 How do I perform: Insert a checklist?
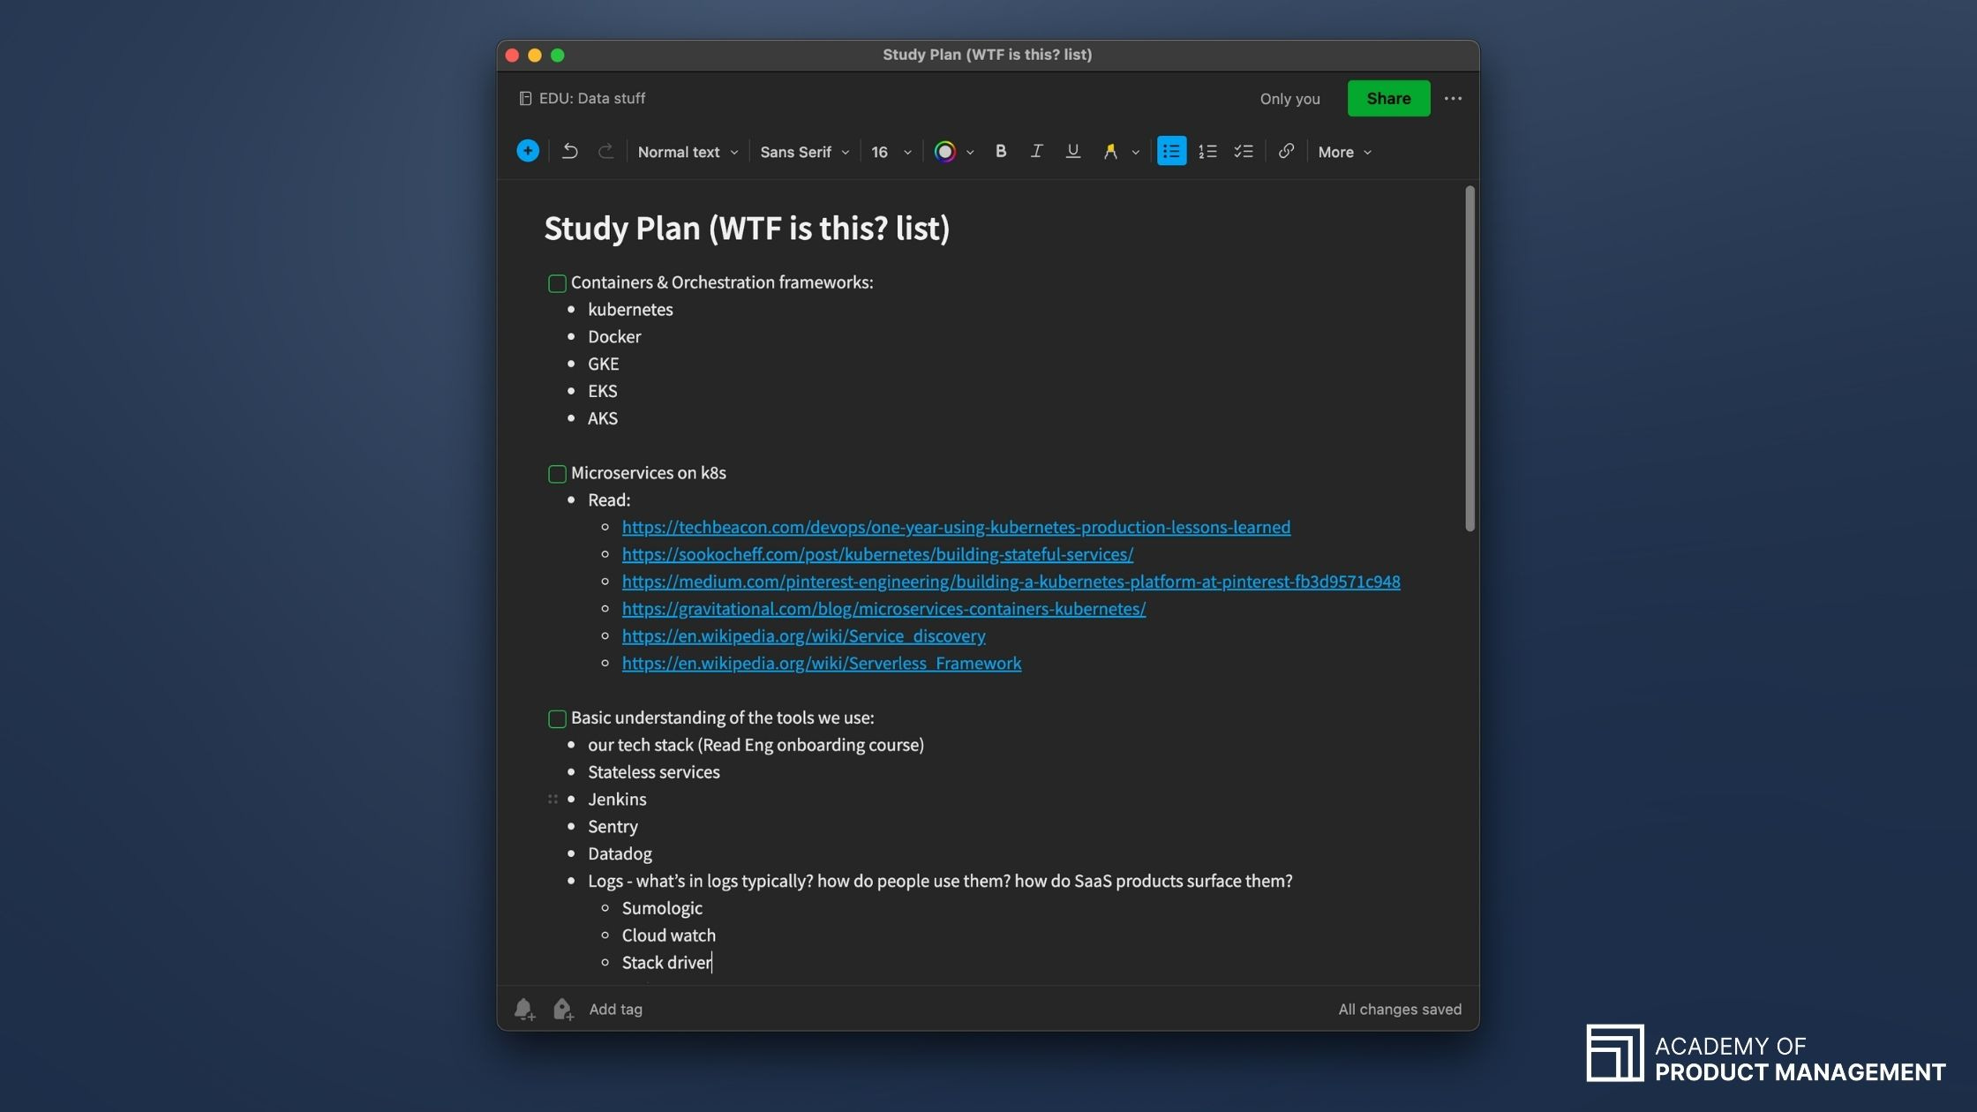[x=1244, y=151]
